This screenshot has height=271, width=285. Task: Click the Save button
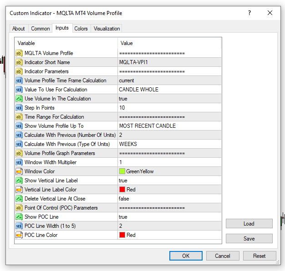[x=249, y=238]
